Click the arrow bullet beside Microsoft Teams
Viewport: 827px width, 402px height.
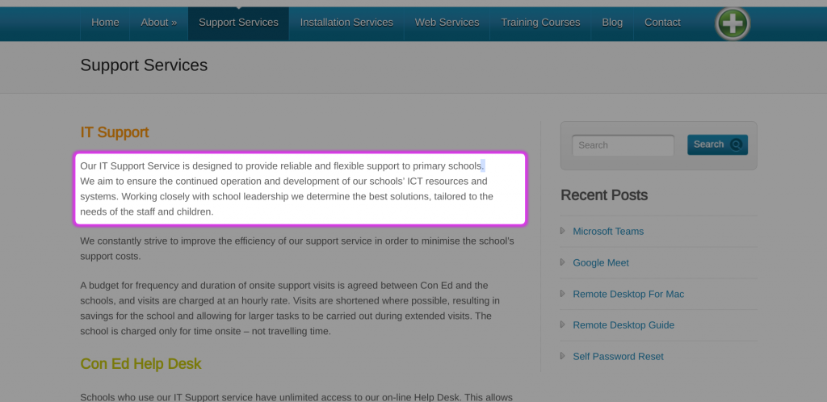[563, 231]
